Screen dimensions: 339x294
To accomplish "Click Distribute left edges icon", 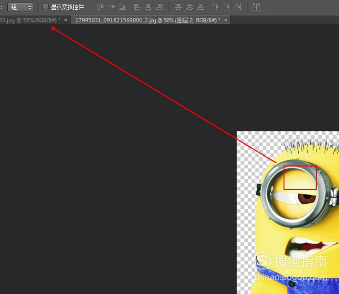I will (x=216, y=7).
